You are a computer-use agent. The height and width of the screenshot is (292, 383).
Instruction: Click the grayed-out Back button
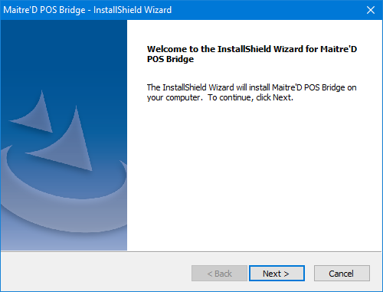click(219, 274)
